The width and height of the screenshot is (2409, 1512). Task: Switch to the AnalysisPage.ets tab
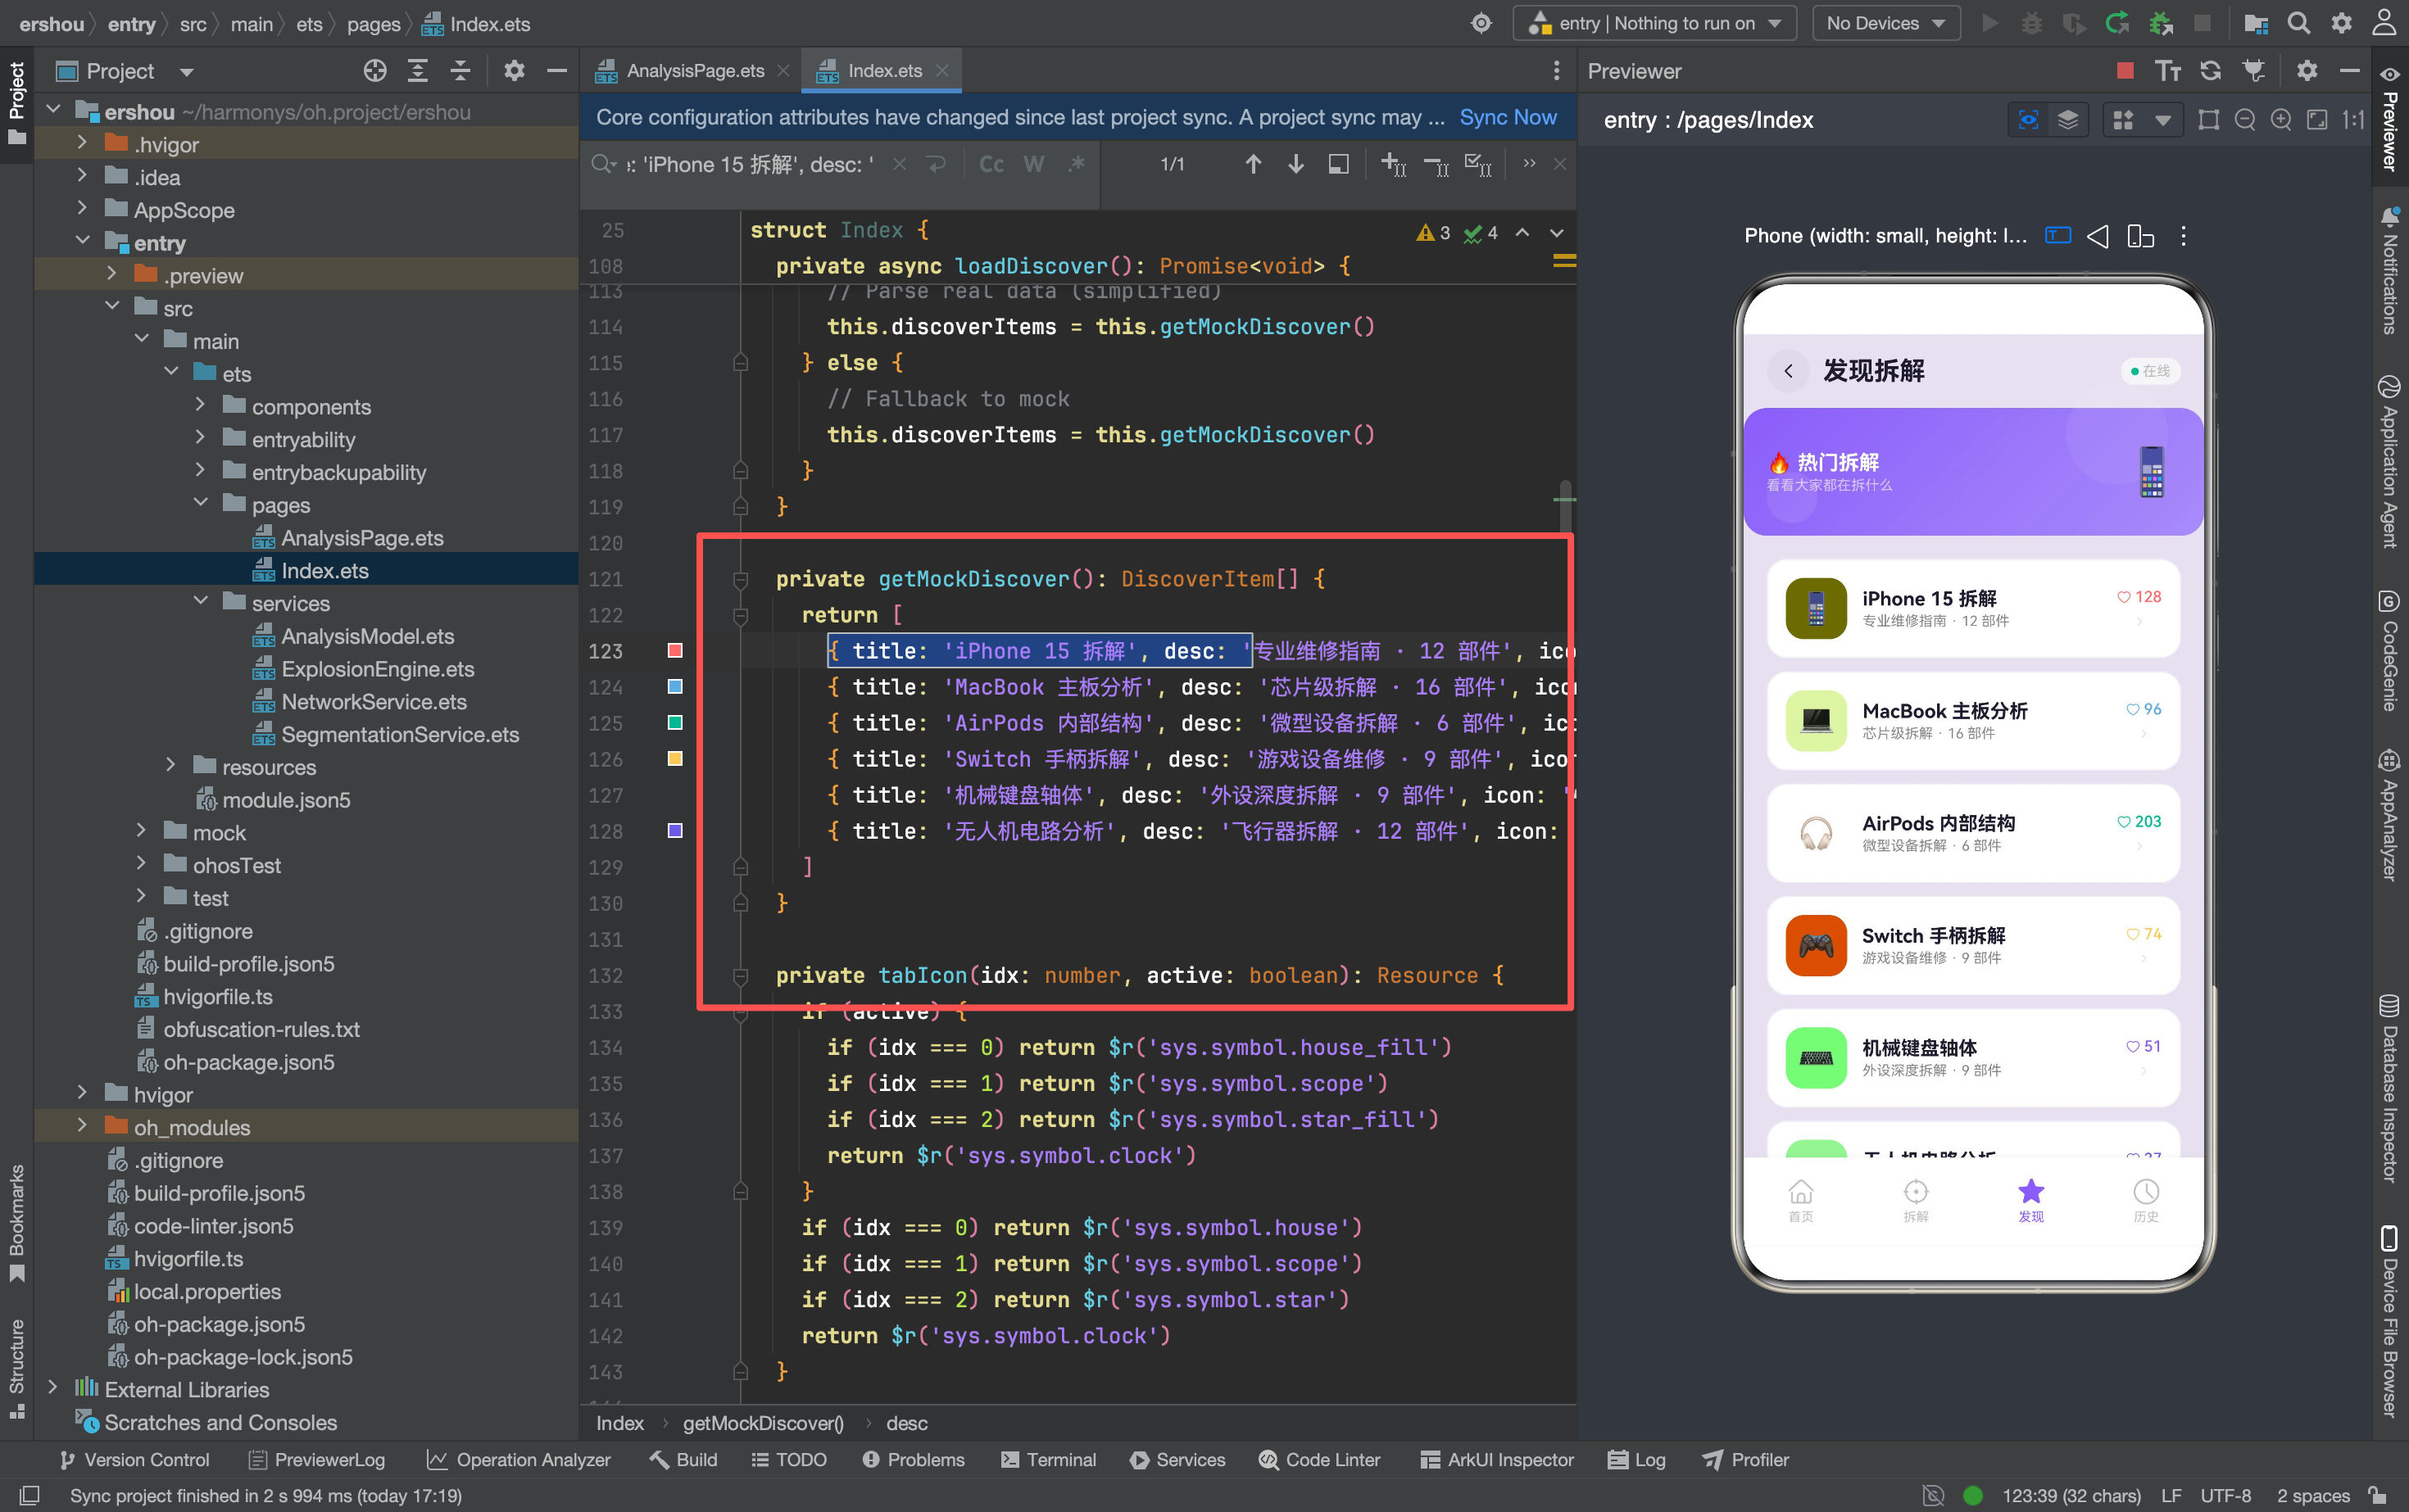(692, 71)
